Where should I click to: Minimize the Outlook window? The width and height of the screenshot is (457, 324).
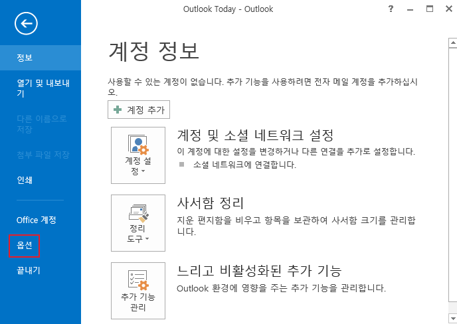coord(411,9)
